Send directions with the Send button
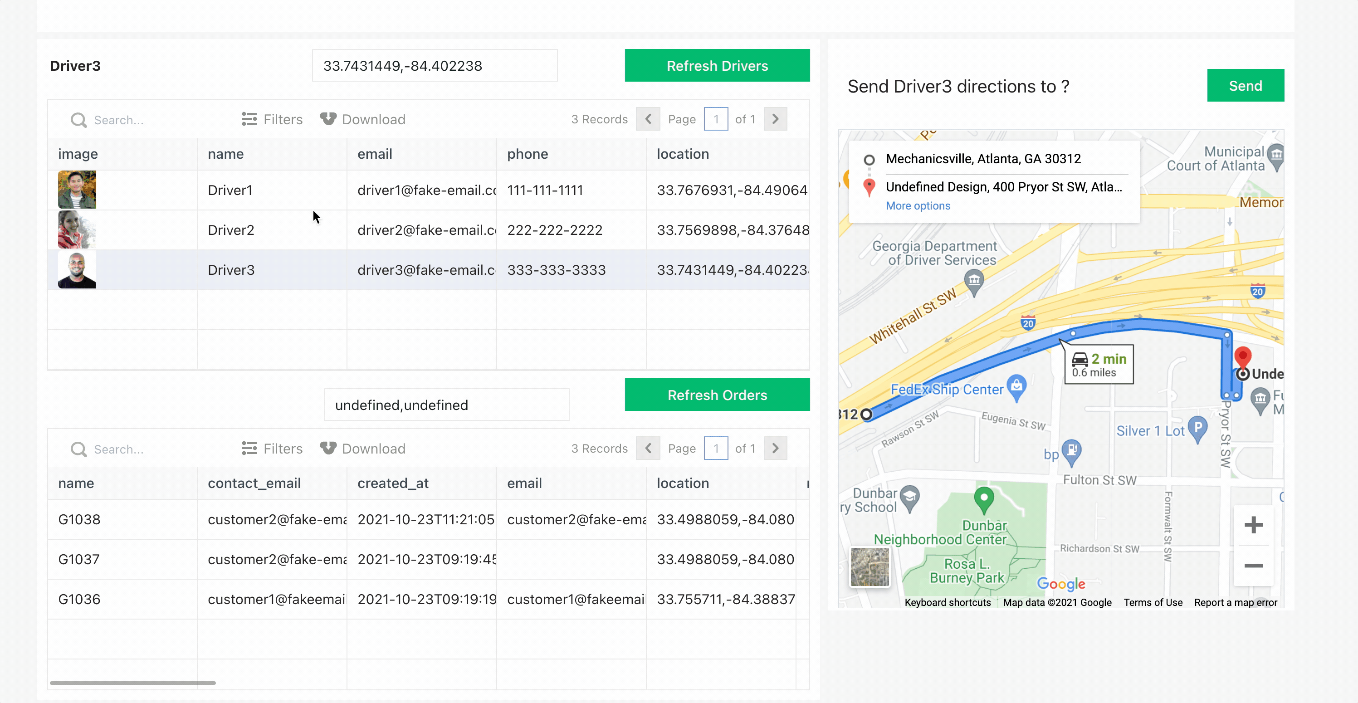This screenshot has width=1358, height=703. (x=1245, y=86)
